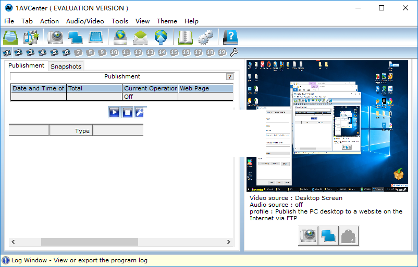
Task: Open the Tools menu
Action: point(120,21)
